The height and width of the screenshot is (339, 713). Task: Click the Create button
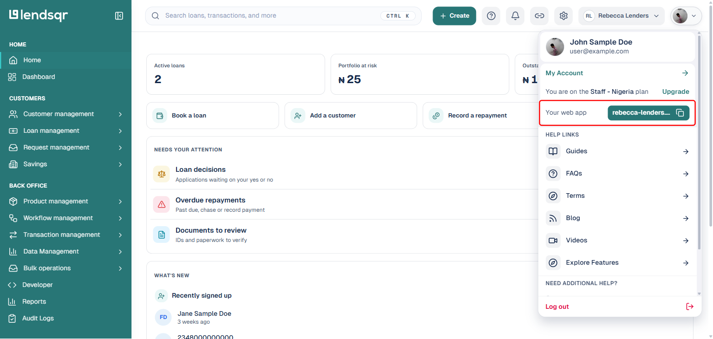(x=454, y=16)
